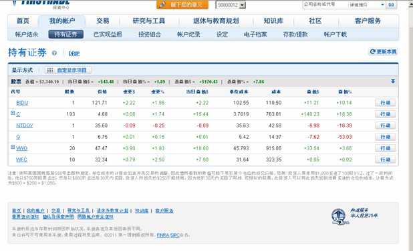Screen dimensions: 413x251
Task: Click the VWO cost value 915.86
Action: click(x=273, y=148)
